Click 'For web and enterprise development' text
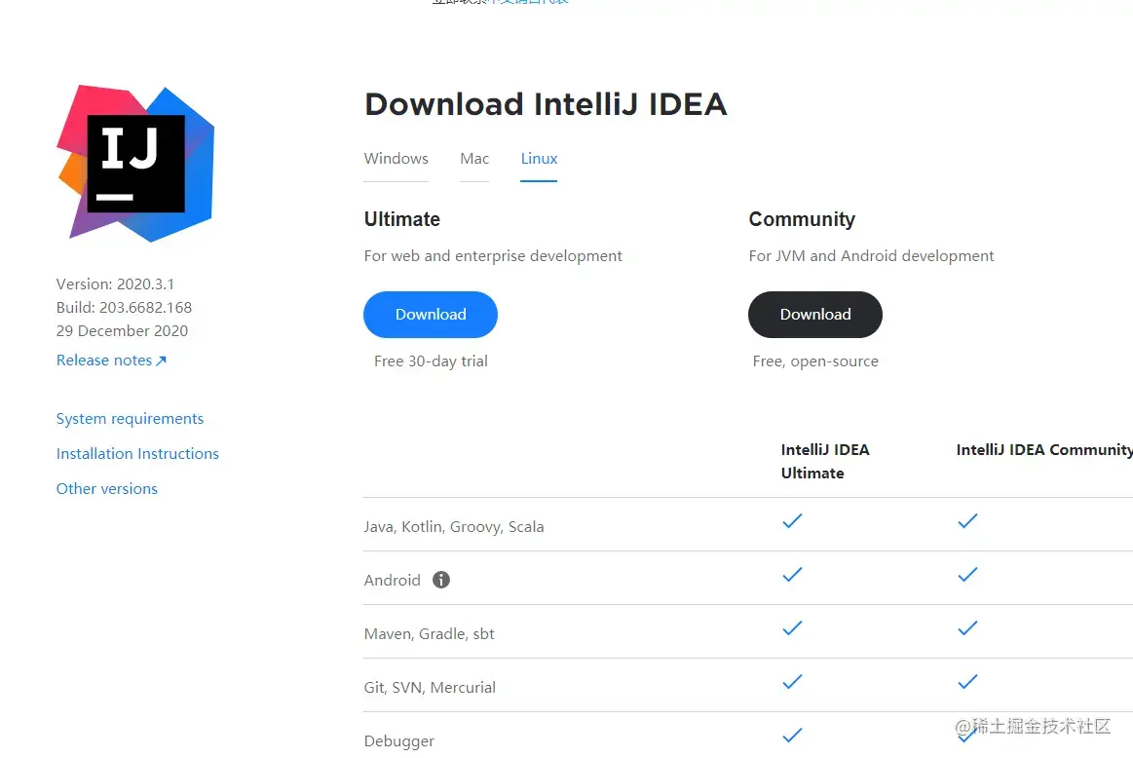Image resolution: width=1133 pixels, height=758 pixels. coord(493,256)
